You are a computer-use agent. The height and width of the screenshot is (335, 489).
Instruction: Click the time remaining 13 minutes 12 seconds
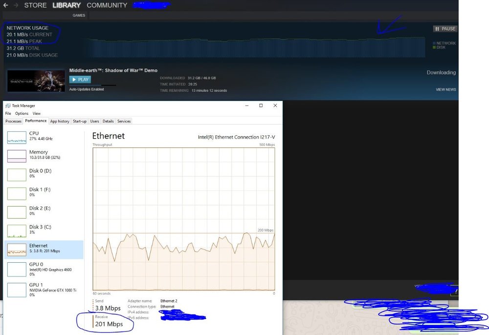(209, 91)
